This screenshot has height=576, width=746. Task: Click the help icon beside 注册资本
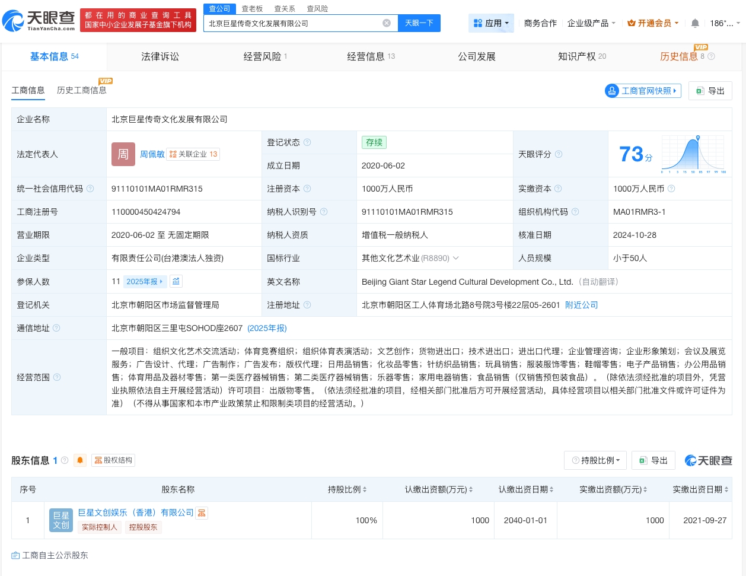coord(307,189)
